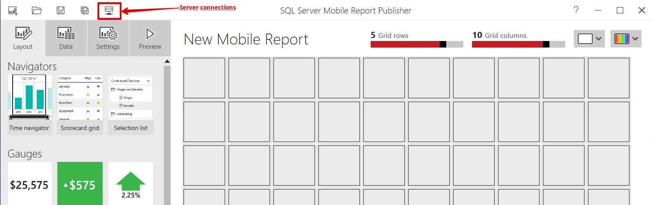The width and height of the screenshot is (653, 205).
Task: Pick the 2.25% arrow gauge
Action: [x=131, y=184]
